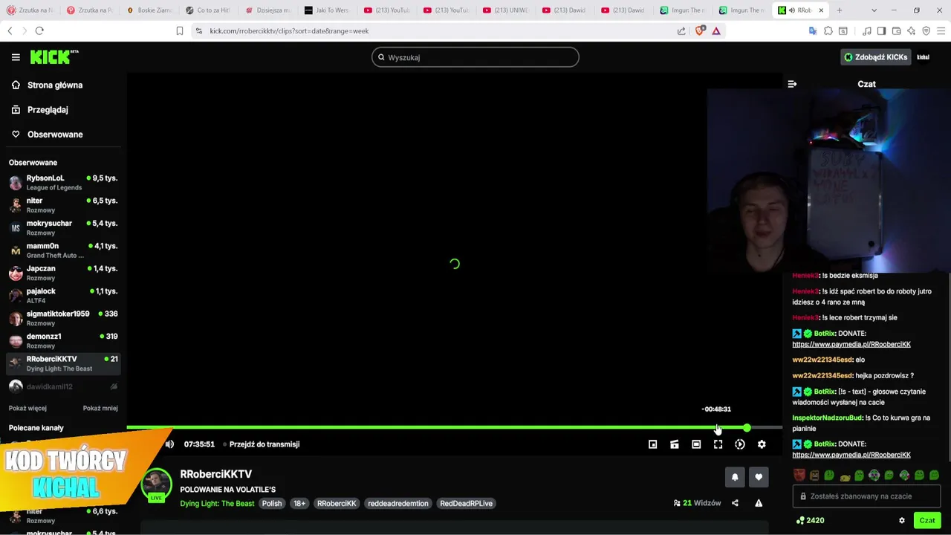Switch player to fullscreen

click(x=718, y=444)
